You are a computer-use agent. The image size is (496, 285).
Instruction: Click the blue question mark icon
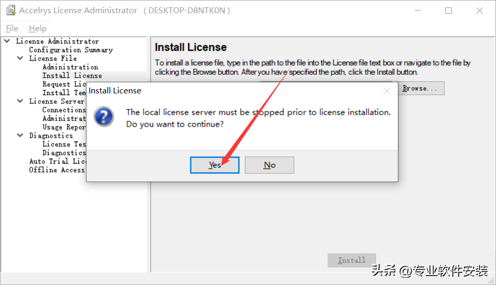104,116
